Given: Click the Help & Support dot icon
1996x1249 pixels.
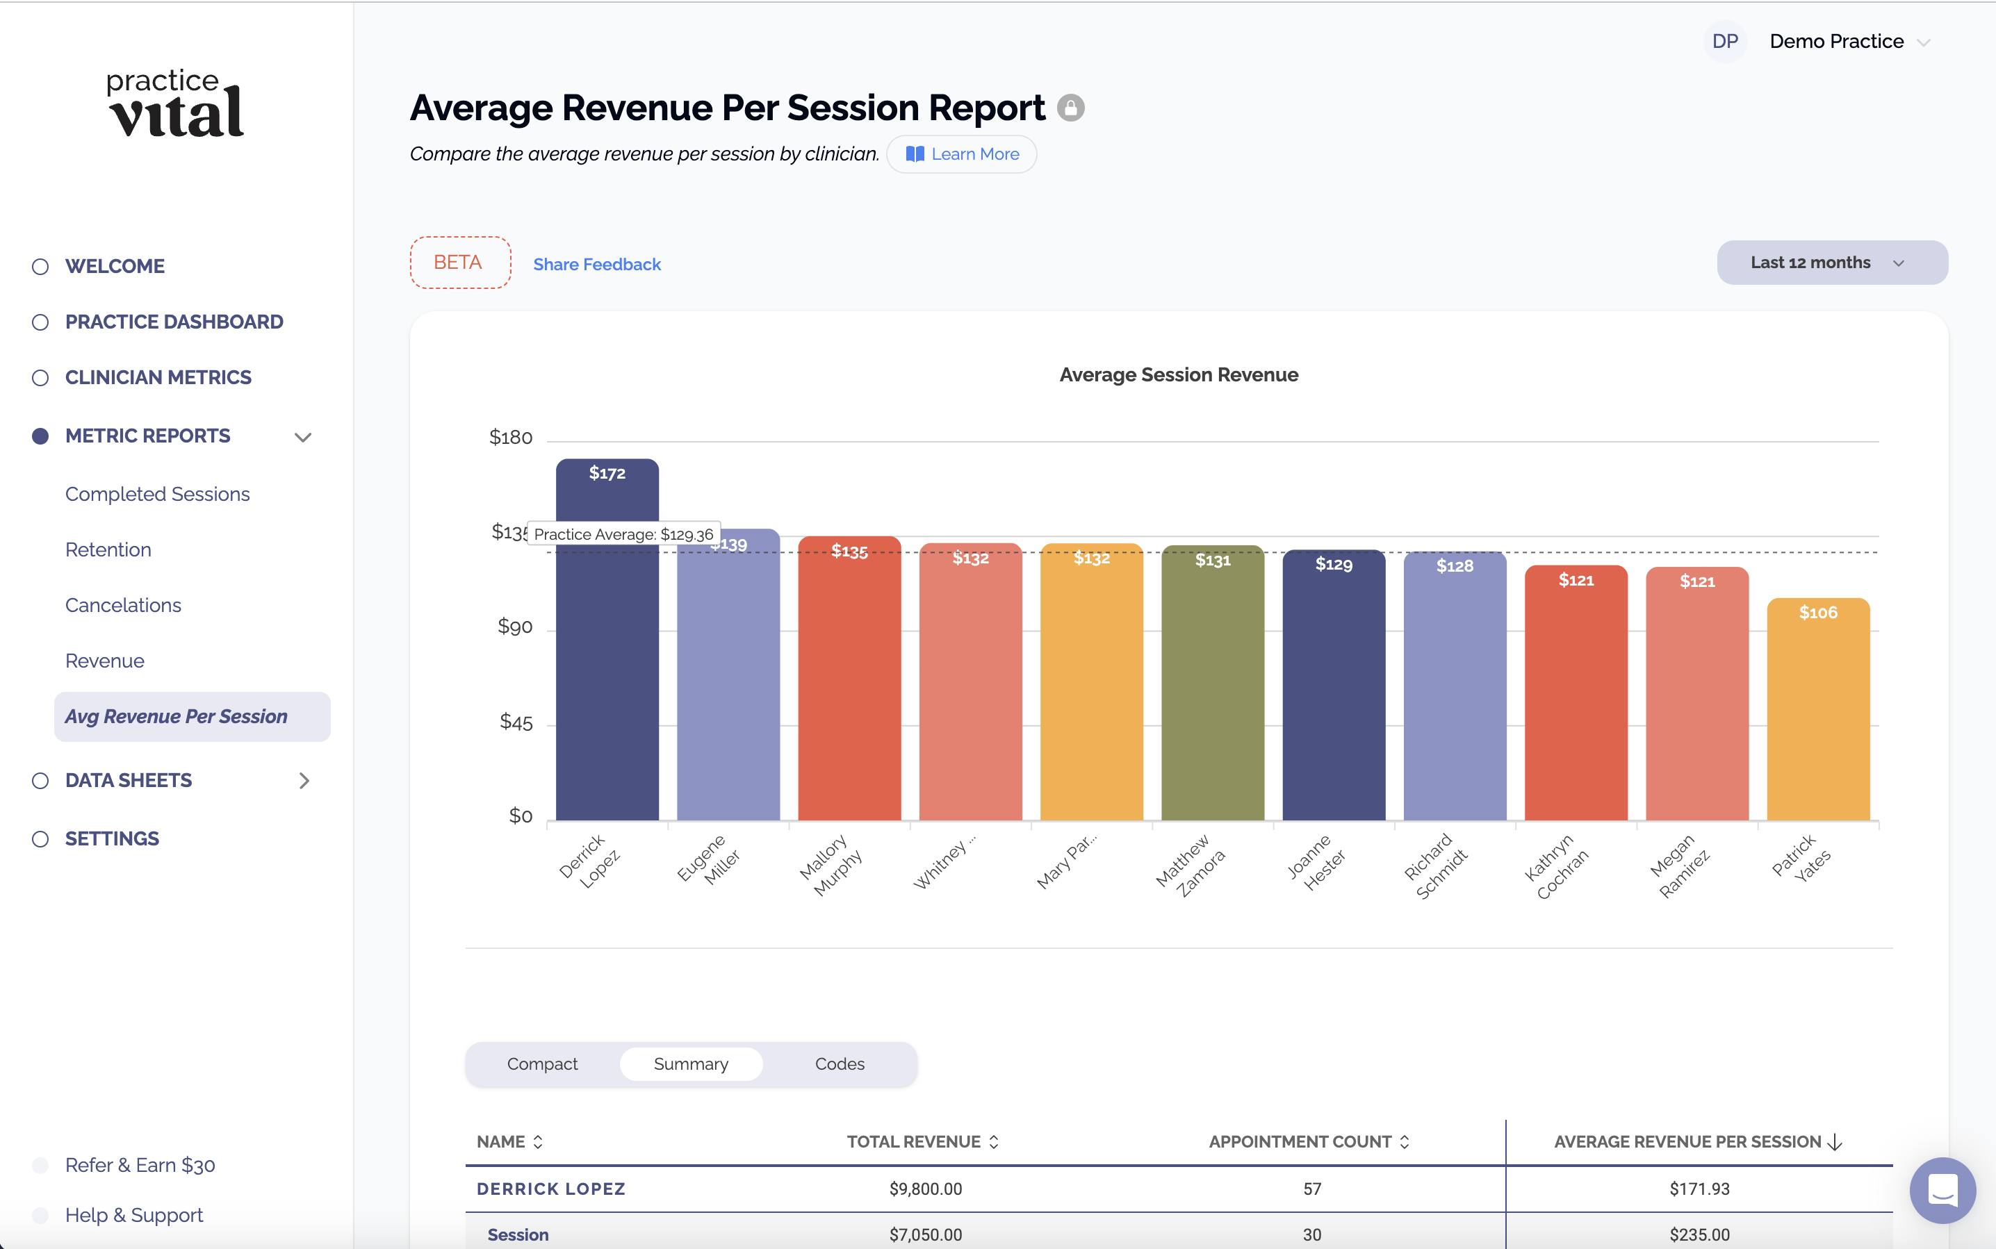Looking at the screenshot, I should click(40, 1215).
